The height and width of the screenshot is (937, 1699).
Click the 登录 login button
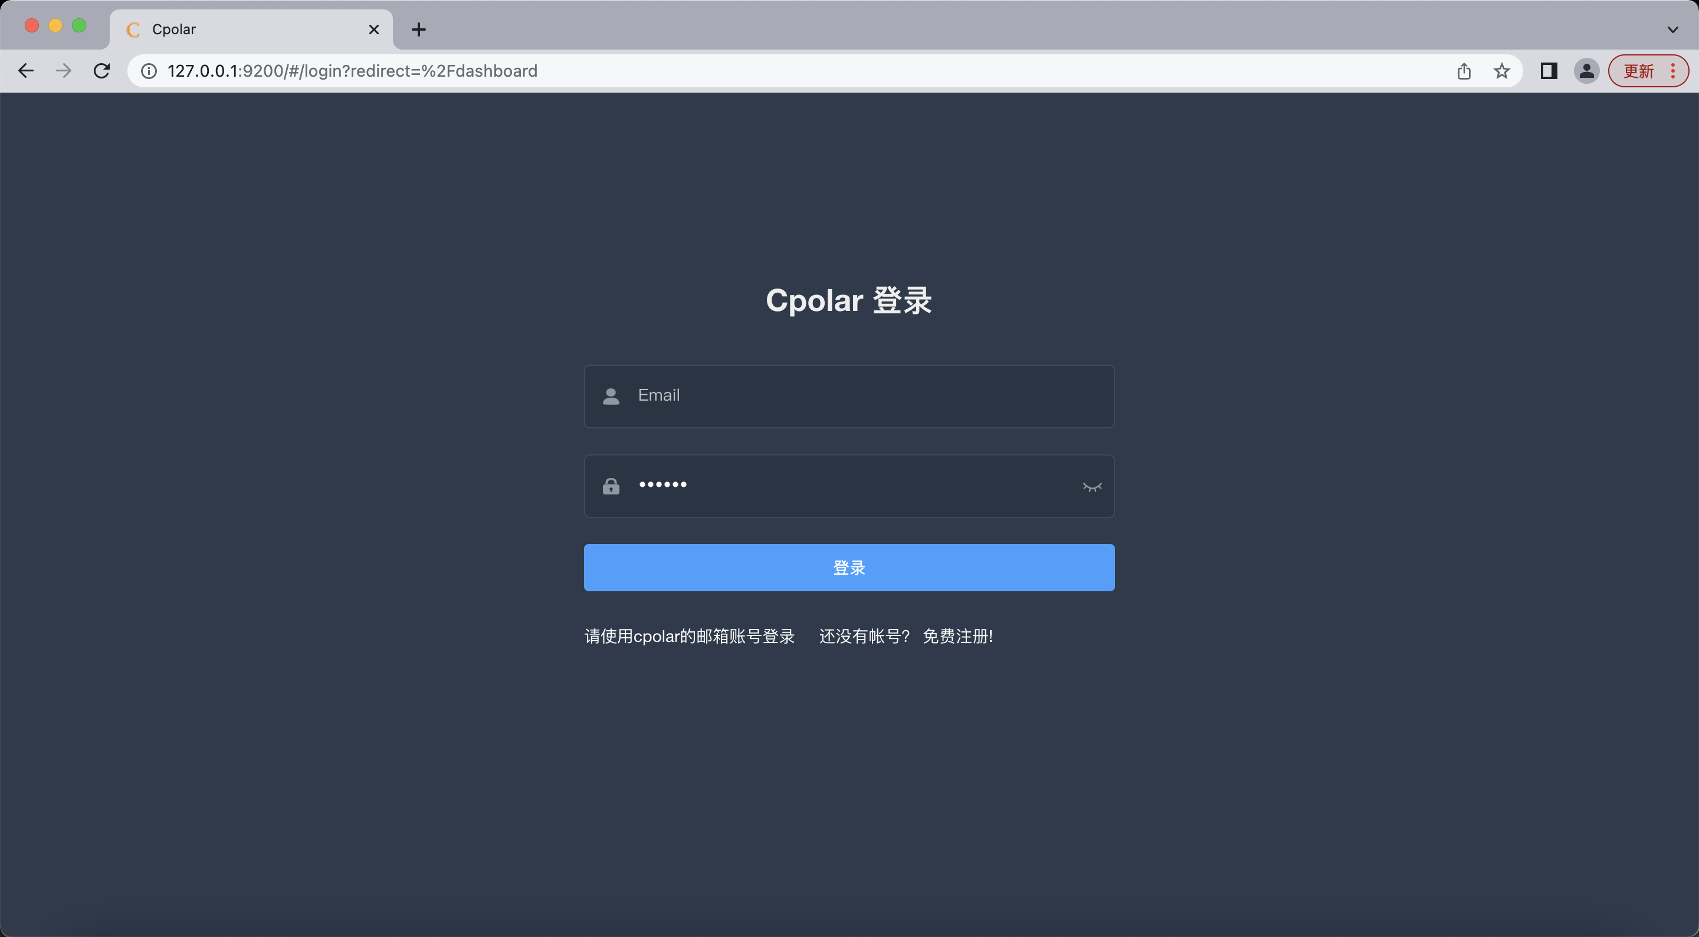(849, 566)
